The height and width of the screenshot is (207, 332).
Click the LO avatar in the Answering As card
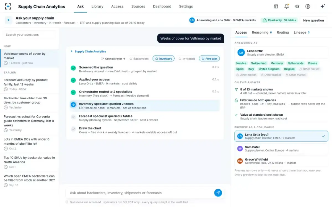pos(241,52)
